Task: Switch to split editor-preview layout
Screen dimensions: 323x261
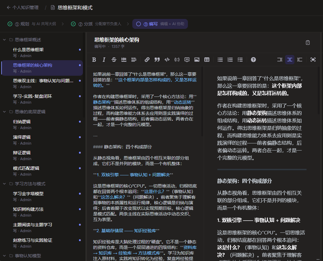Action: [x=290, y=60]
